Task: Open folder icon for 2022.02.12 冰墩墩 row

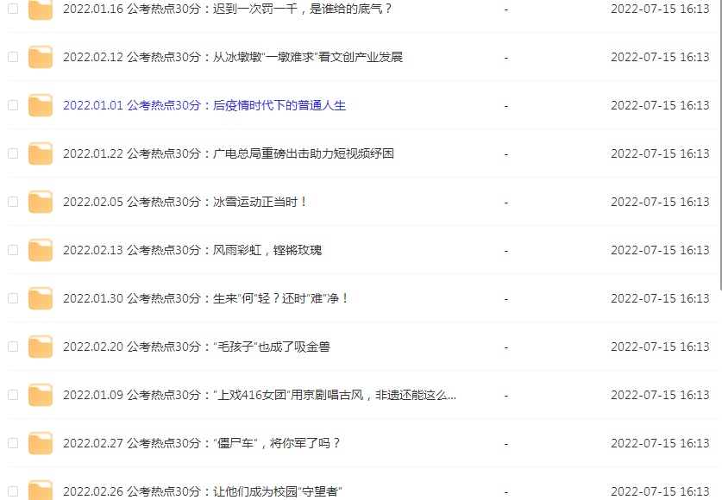Action: (41, 57)
